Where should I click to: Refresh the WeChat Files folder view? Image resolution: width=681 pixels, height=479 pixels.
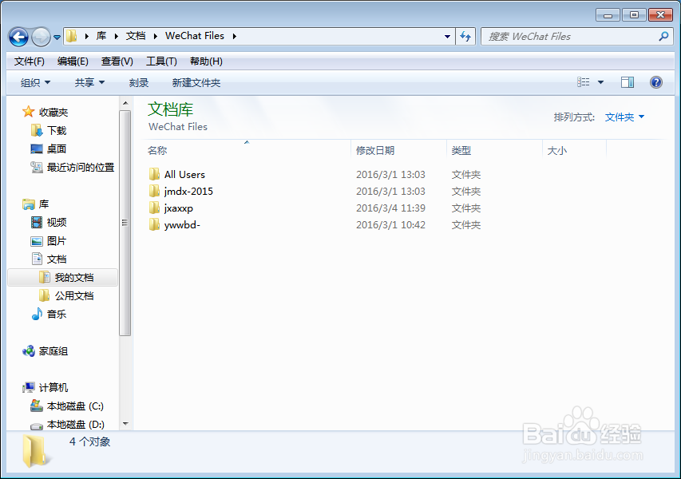click(465, 37)
